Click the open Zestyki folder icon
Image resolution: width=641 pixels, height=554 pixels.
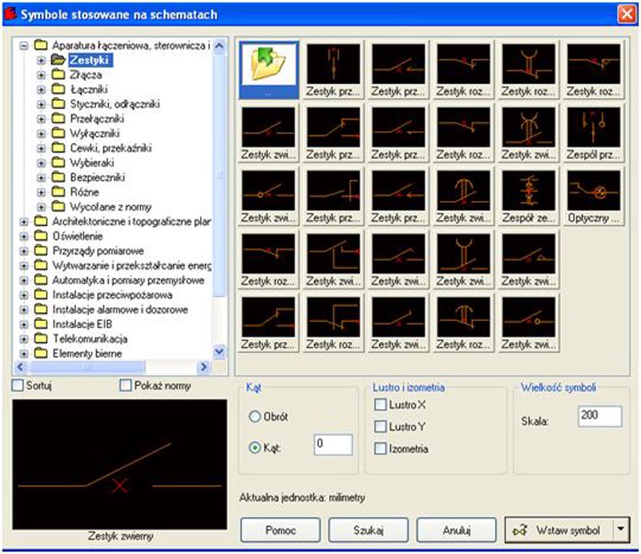pos(58,60)
